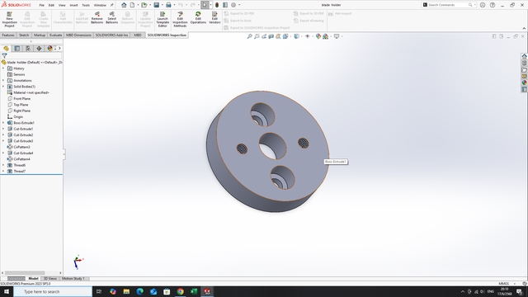Expand Cut-Extrude1 feature
Screen dimensions: 528x297
coord(3,129)
